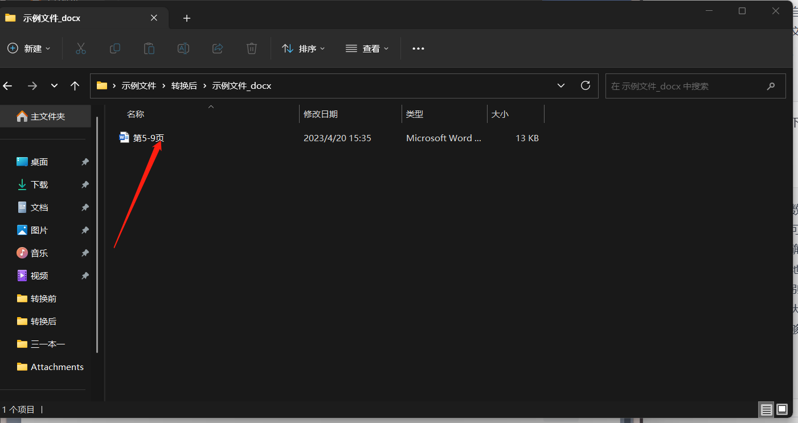Viewport: 798px width, 423px height.
Task: Click the Share icon in the toolbar
Action: click(217, 48)
